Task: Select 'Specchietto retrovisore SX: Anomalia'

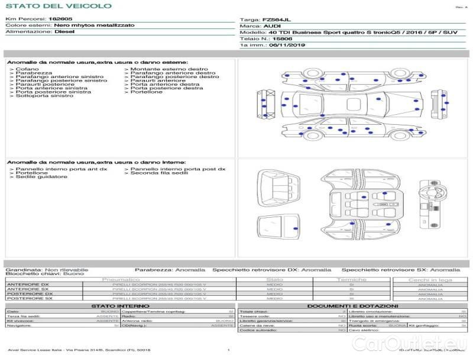Action: (401, 270)
